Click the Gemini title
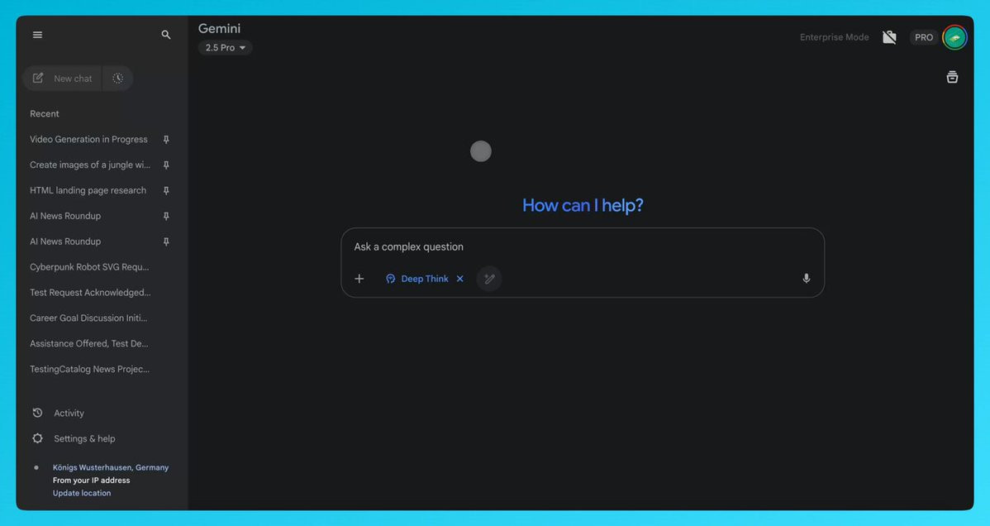Viewport: 990px width, 526px height. pyautogui.click(x=219, y=28)
